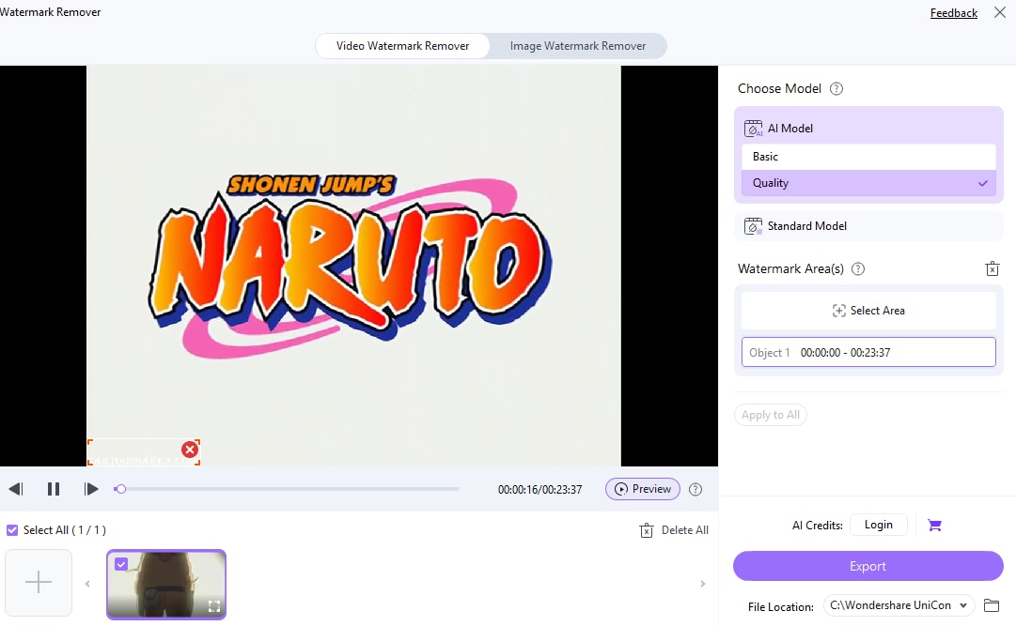Image resolution: width=1016 pixels, height=626 pixels.
Task: Click the 00:00:16/00:23:37 time display
Action: (x=539, y=489)
